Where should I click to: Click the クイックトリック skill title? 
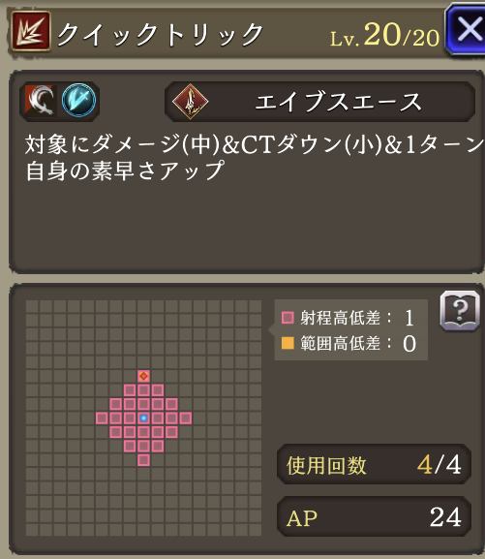(161, 35)
